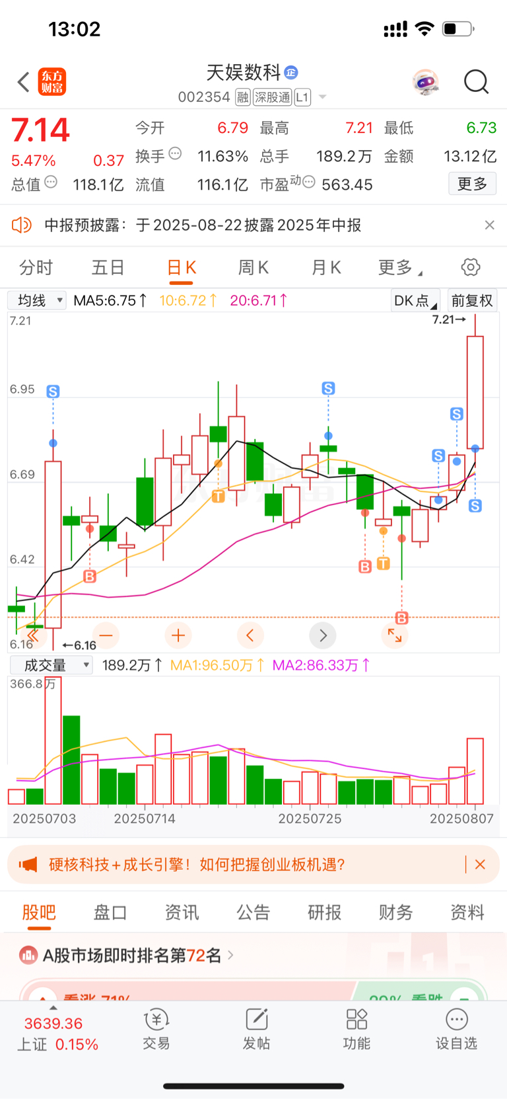Move chart right with arrow button
The height and width of the screenshot is (1099, 507).
point(323,635)
